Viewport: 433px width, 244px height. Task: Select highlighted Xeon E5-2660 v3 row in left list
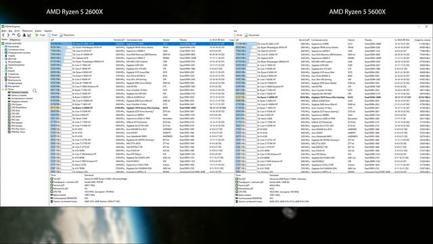click(141, 43)
